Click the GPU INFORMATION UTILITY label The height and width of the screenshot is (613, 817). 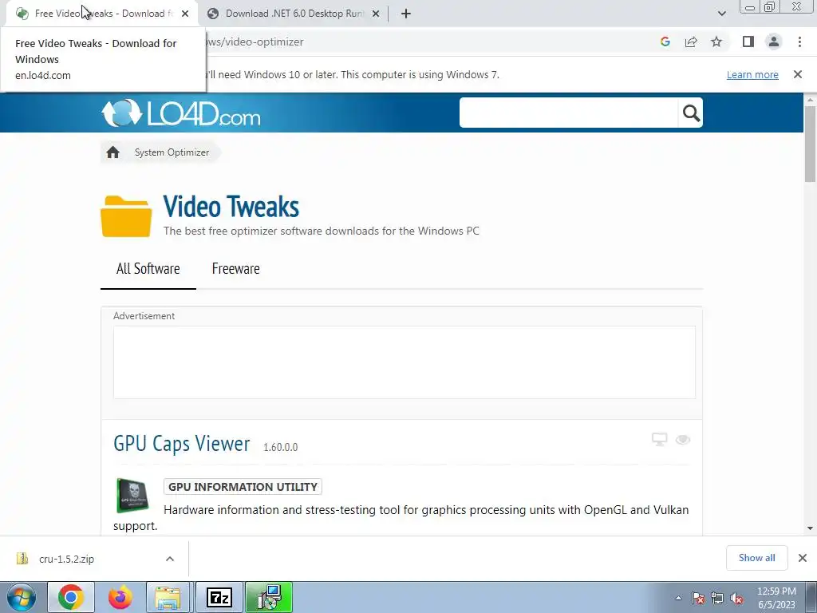243,486
